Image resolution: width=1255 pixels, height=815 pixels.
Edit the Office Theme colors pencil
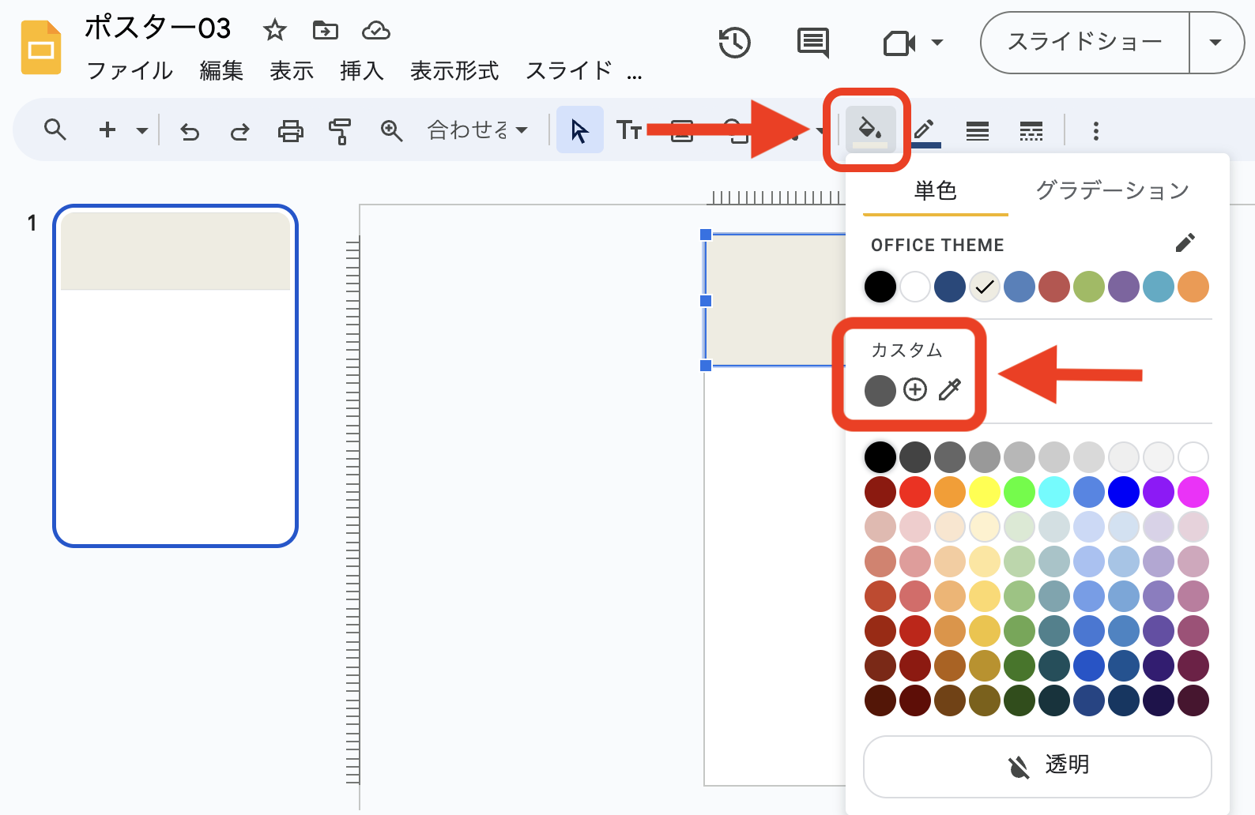(1185, 243)
